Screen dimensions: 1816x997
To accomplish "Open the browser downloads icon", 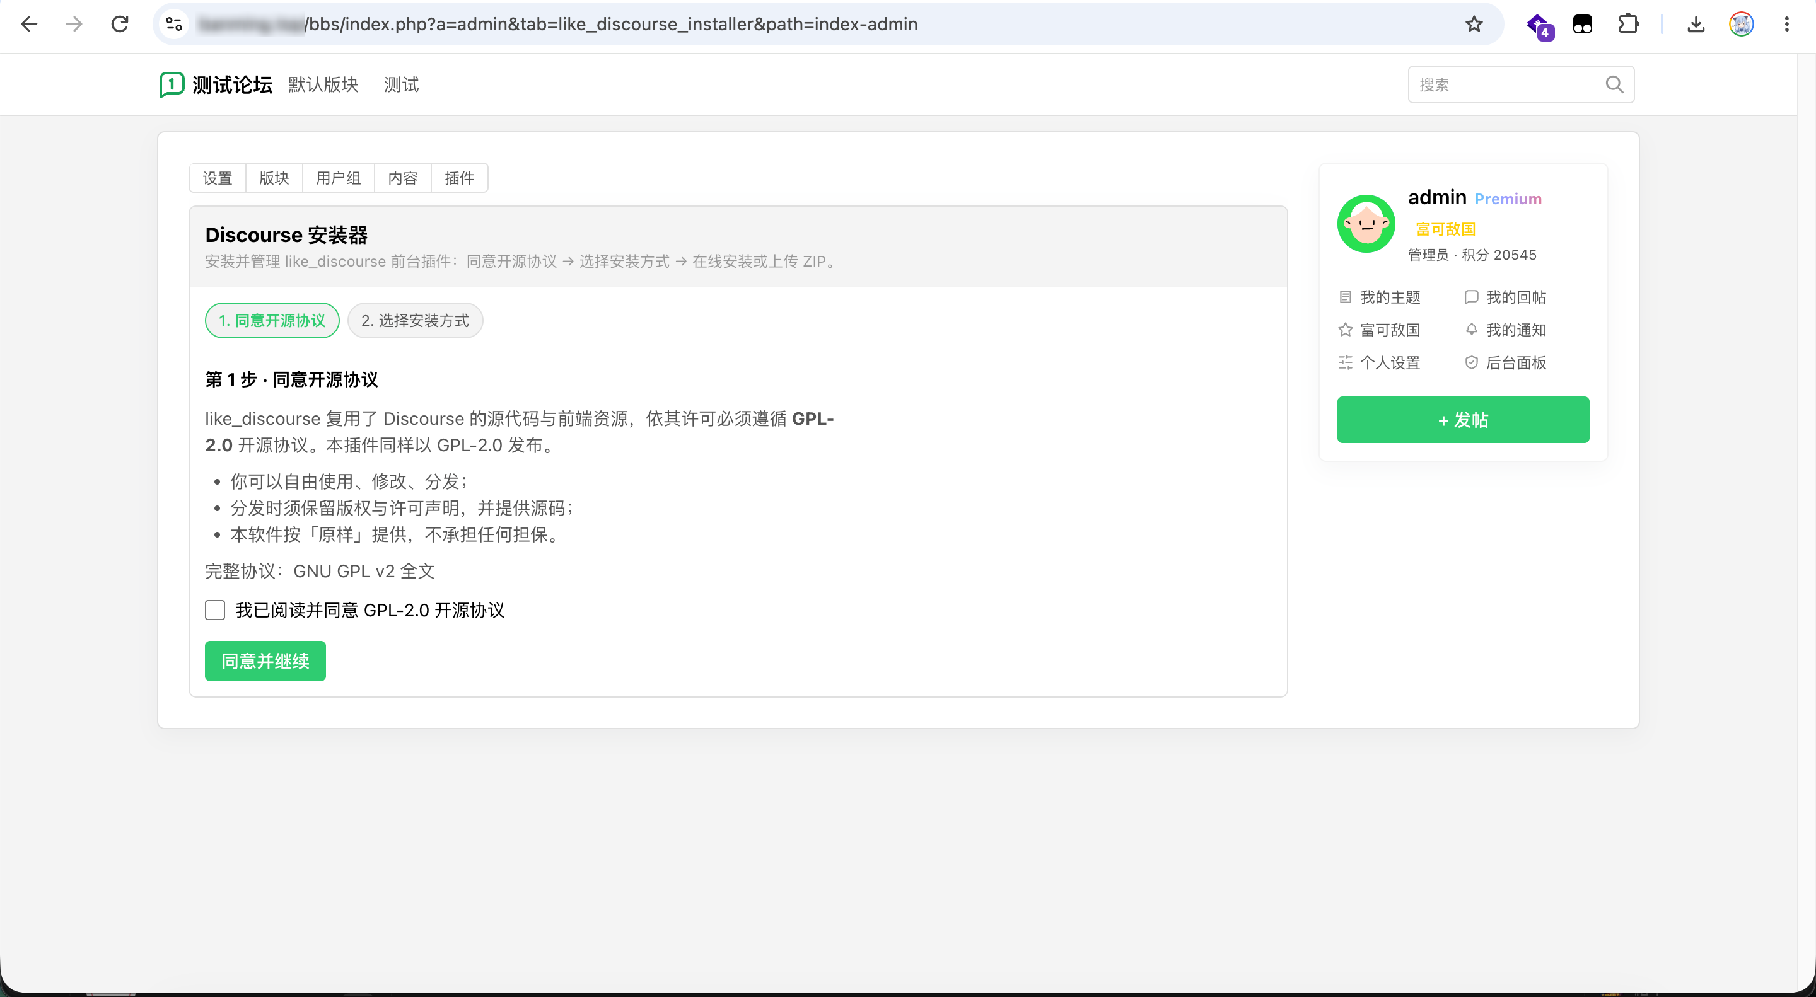I will point(1696,24).
